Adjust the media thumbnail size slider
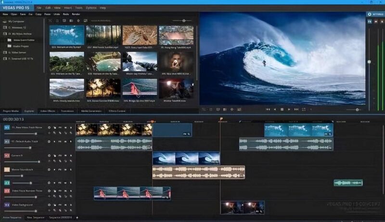385x222 pixels. 183,21
